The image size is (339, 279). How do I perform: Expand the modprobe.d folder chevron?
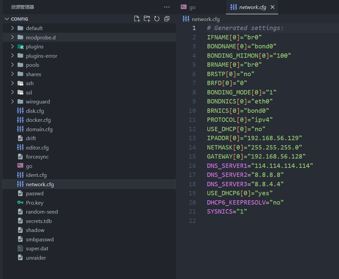click(12, 37)
